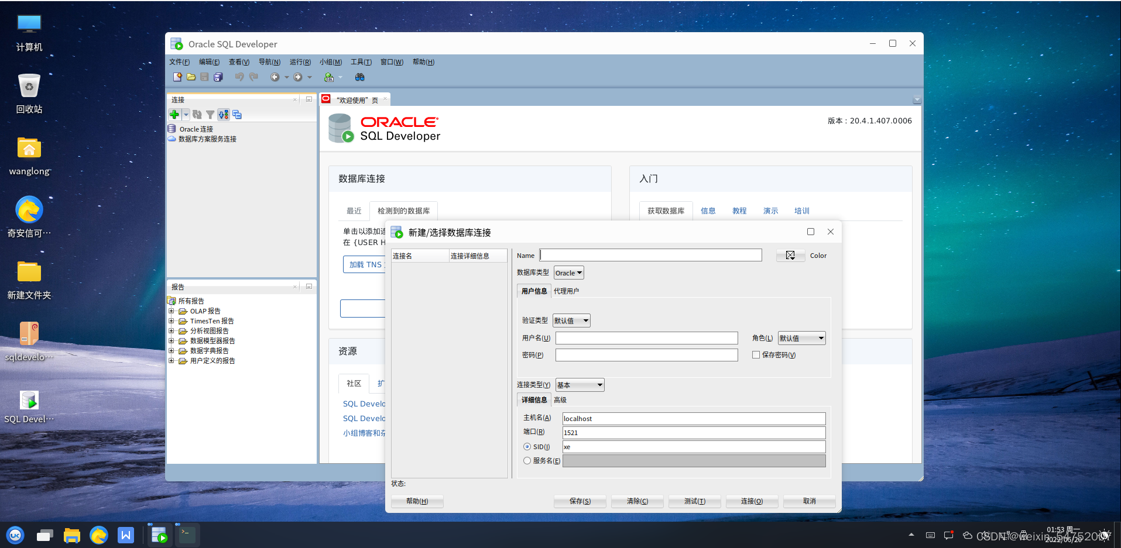1121x548 pixels.
Task: Switch to the 代理用户 tab
Action: click(566, 291)
